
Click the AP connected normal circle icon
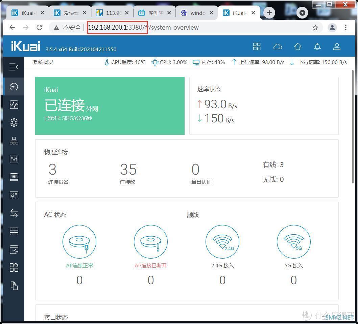click(79, 242)
